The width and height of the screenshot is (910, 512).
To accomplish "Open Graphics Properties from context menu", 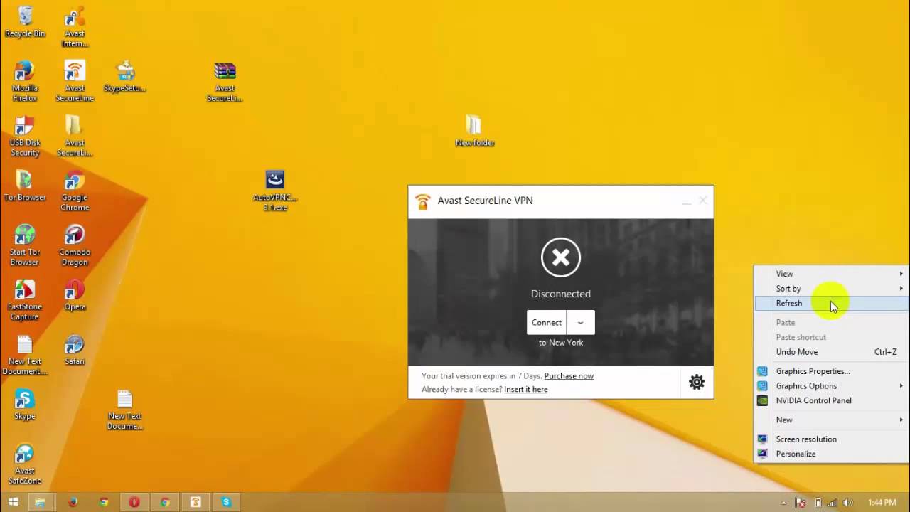I will click(x=832, y=371).
